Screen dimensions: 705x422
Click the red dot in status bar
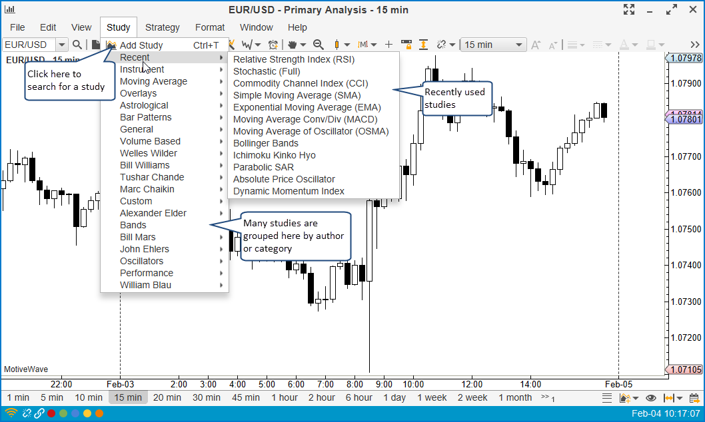(x=51, y=413)
